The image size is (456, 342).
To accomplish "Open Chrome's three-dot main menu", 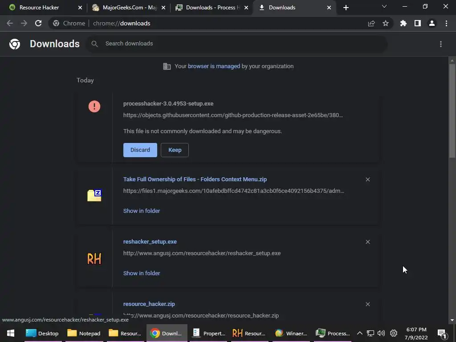I will click(x=446, y=23).
